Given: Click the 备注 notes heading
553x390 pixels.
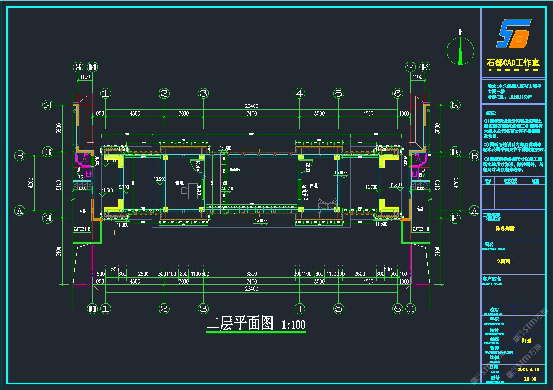Looking at the screenshot, I should click(491, 113).
